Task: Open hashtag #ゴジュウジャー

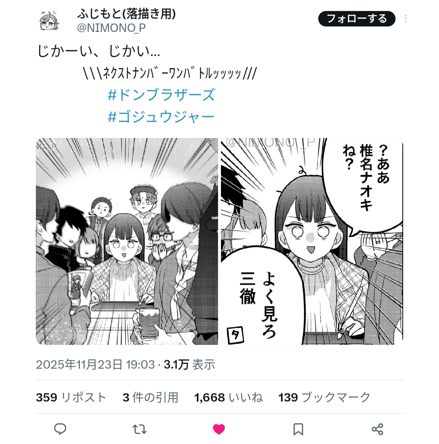Action: [x=161, y=117]
